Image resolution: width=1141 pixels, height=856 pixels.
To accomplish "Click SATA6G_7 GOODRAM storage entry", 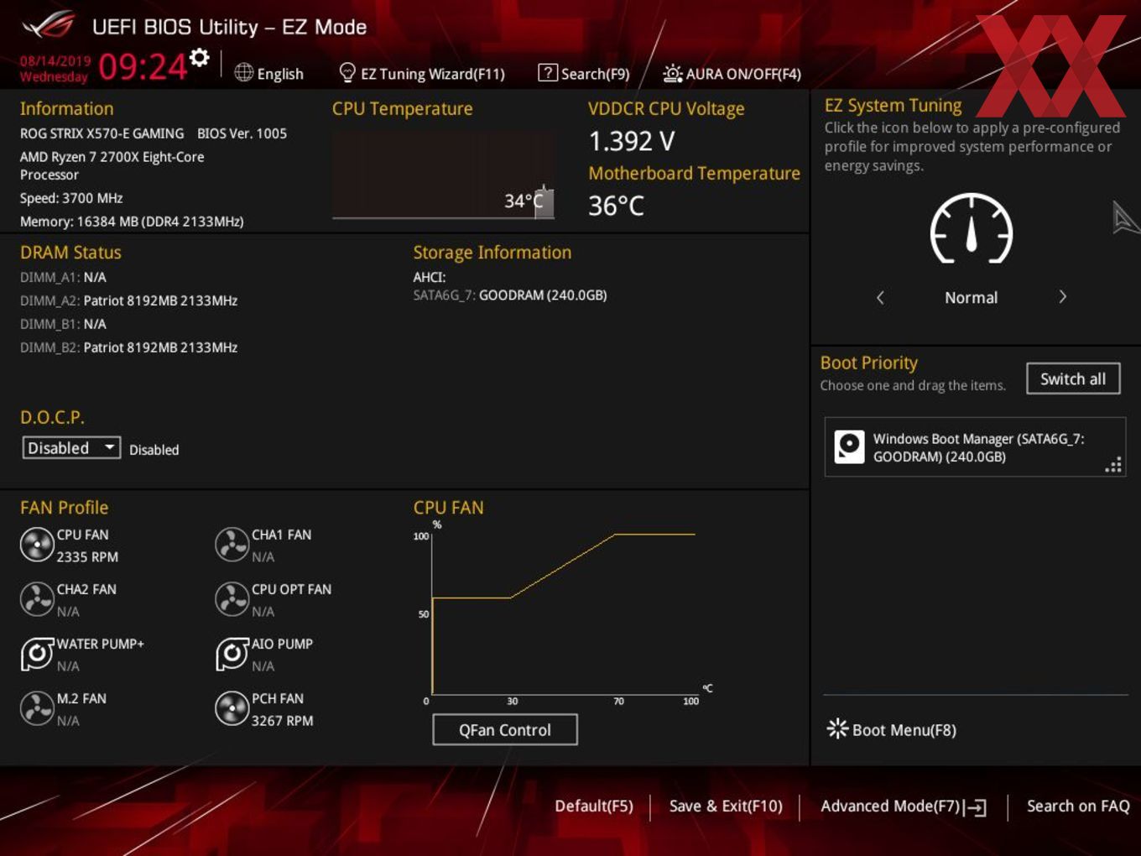I will pos(510,295).
